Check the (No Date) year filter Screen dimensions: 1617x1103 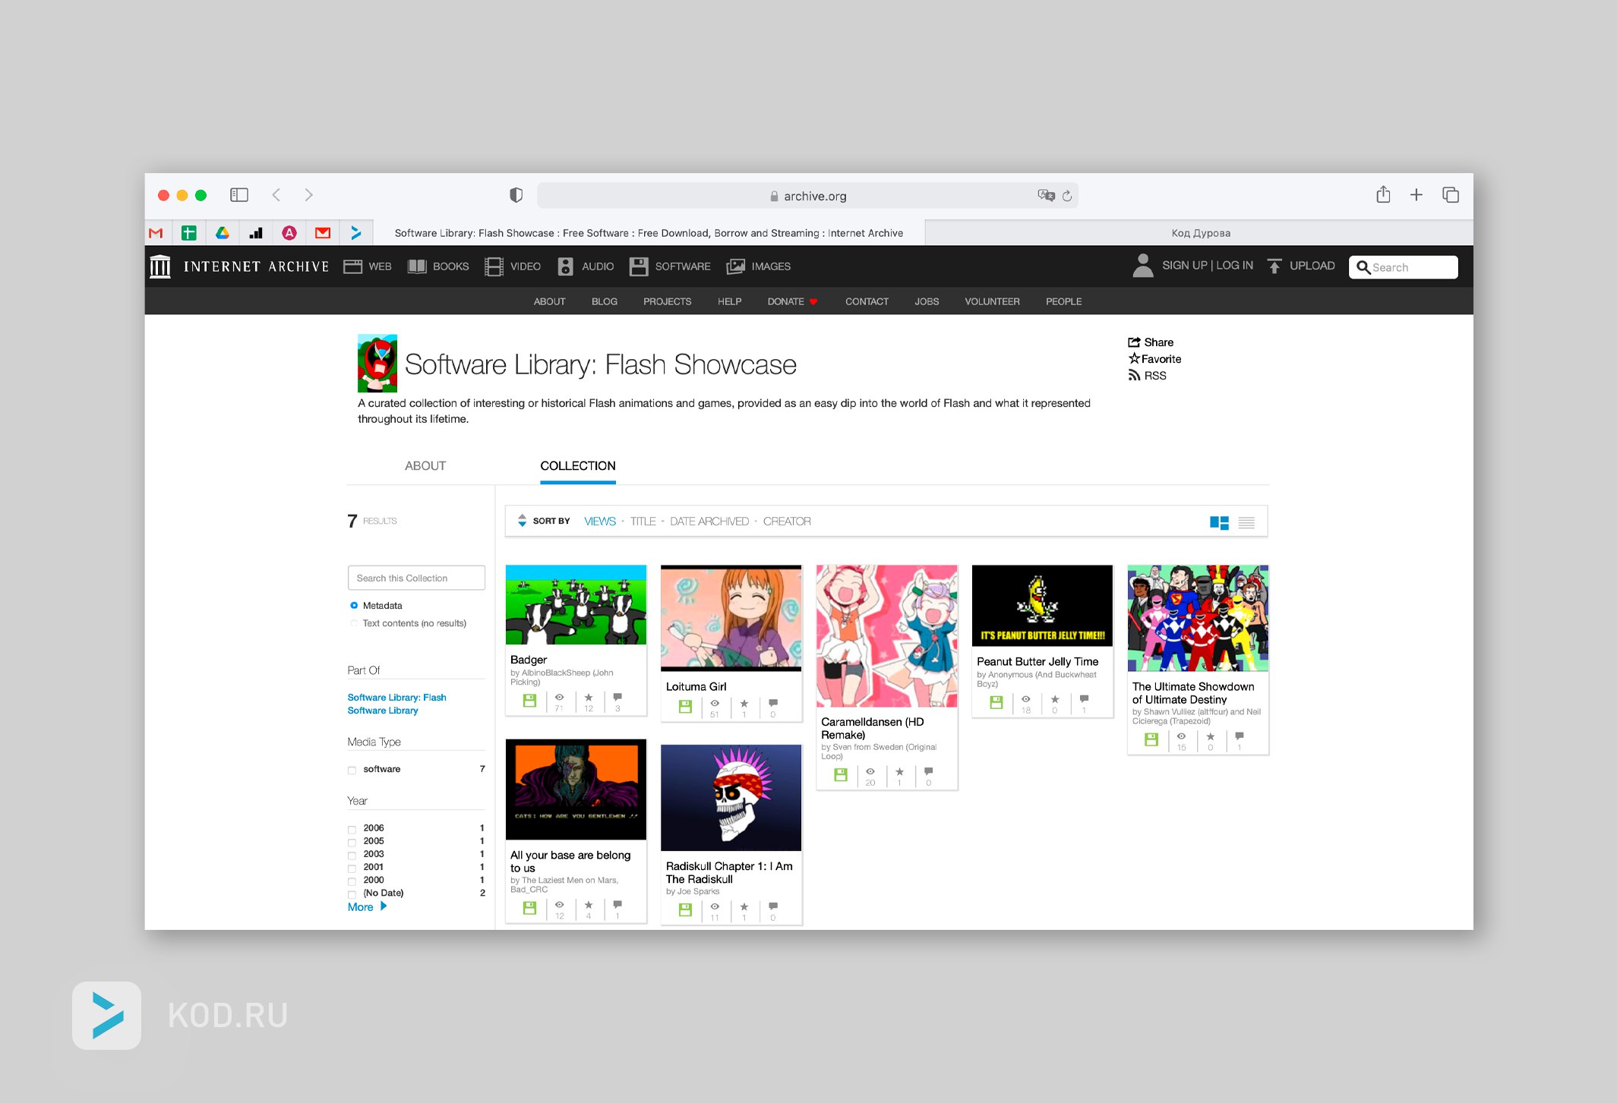tap(352, 894)
